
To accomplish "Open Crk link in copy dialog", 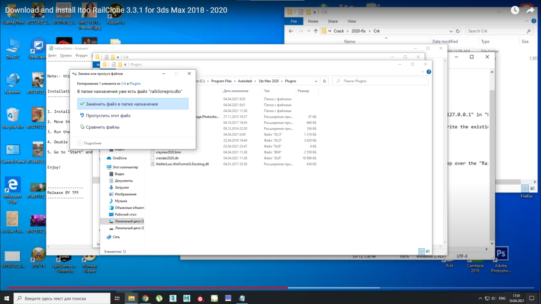I will 124,84.
